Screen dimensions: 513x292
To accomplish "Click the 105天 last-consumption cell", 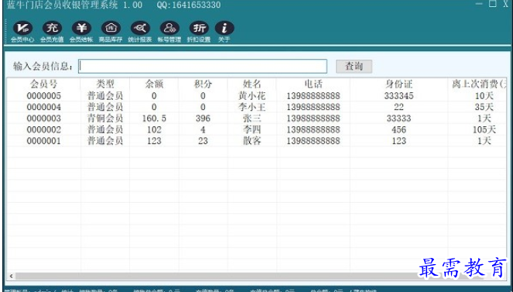I will click(x=484, y=129).
